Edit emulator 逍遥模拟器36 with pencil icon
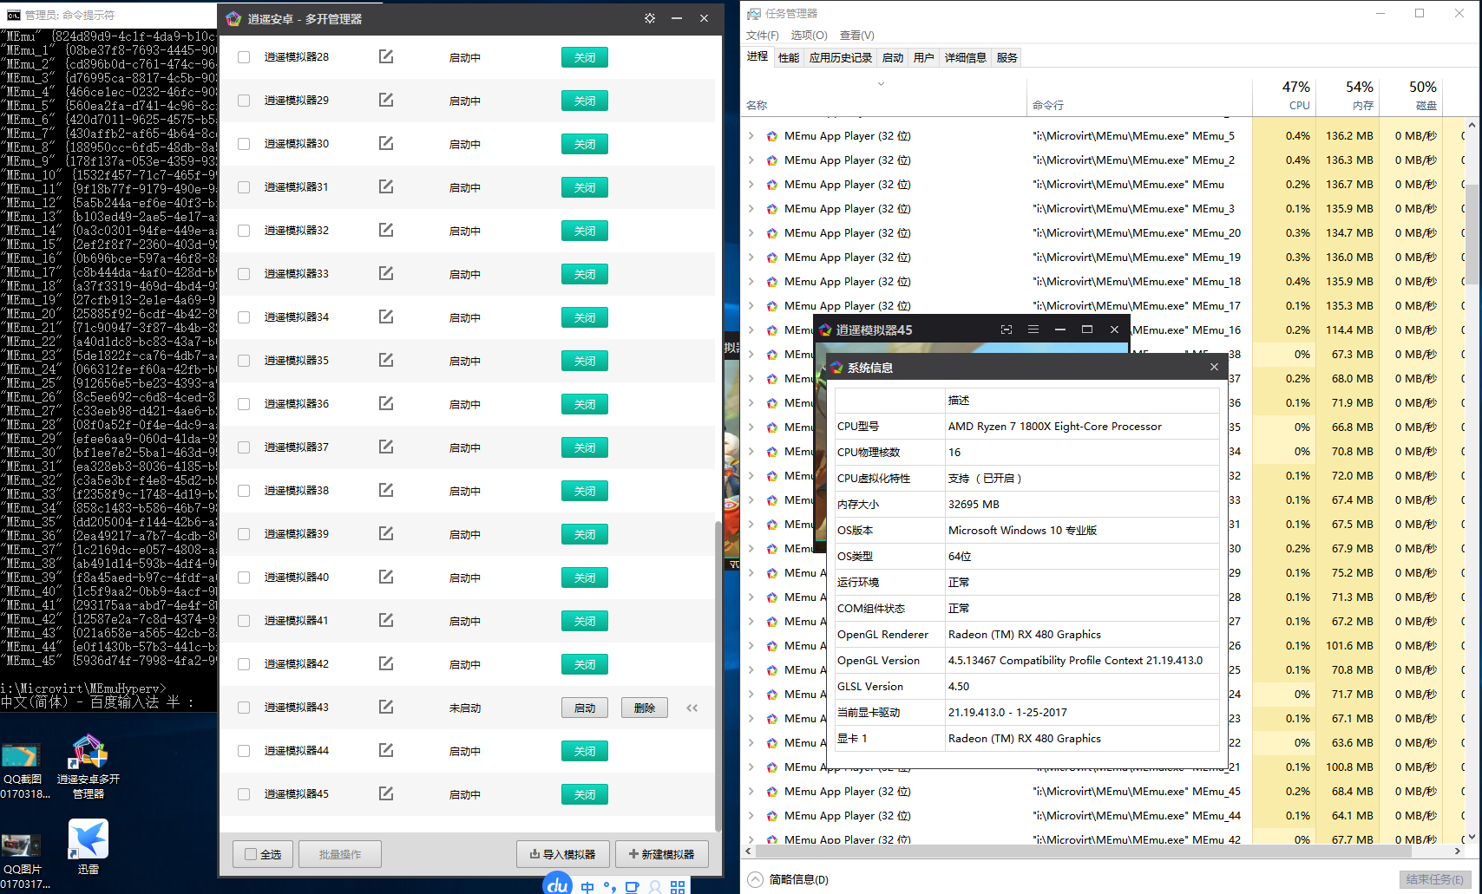Screen dimensions: 1482x894 pos(386,403)
